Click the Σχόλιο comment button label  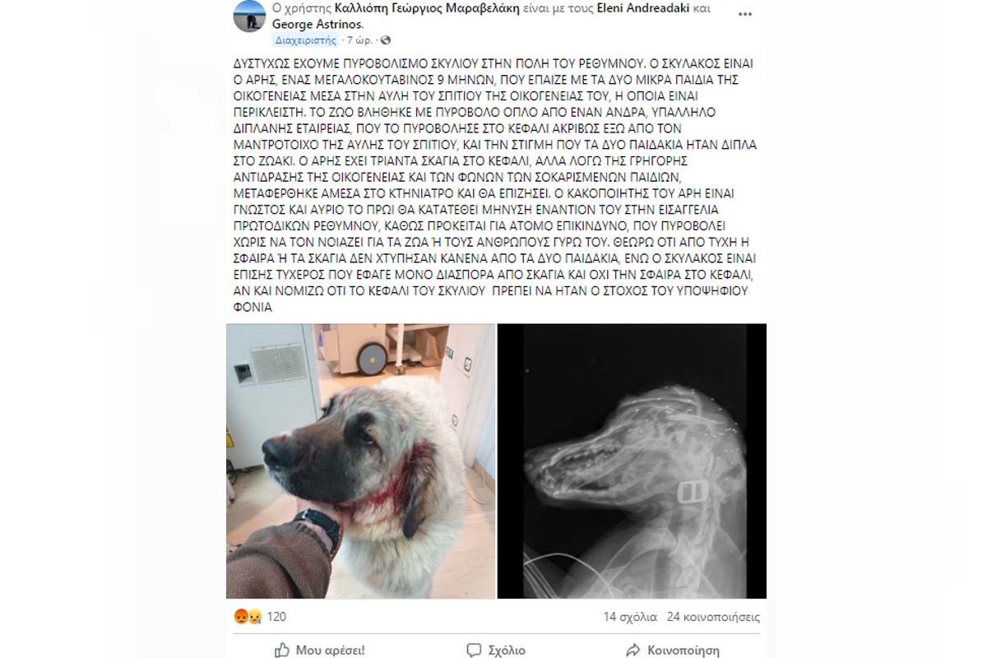pos(507,651)
